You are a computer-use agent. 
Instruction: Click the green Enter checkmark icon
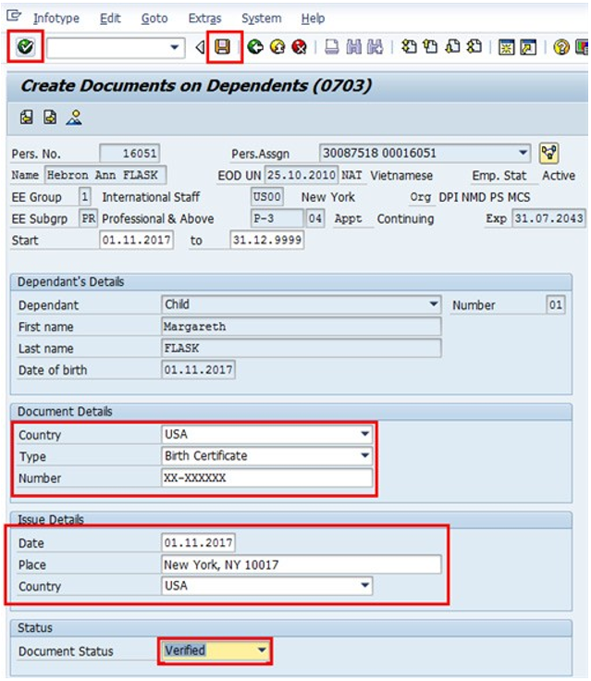pos(25,46)
